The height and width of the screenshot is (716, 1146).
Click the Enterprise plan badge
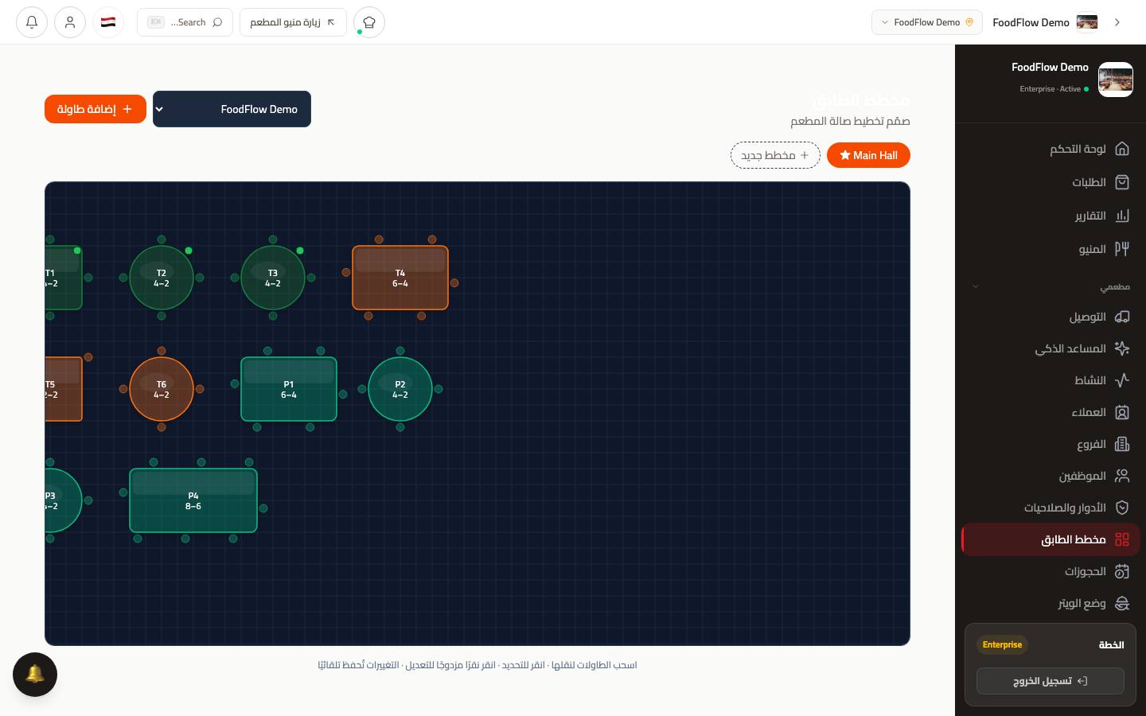coord(1002,644)
